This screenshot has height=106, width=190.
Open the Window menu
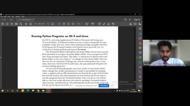[x=18, y=17]
